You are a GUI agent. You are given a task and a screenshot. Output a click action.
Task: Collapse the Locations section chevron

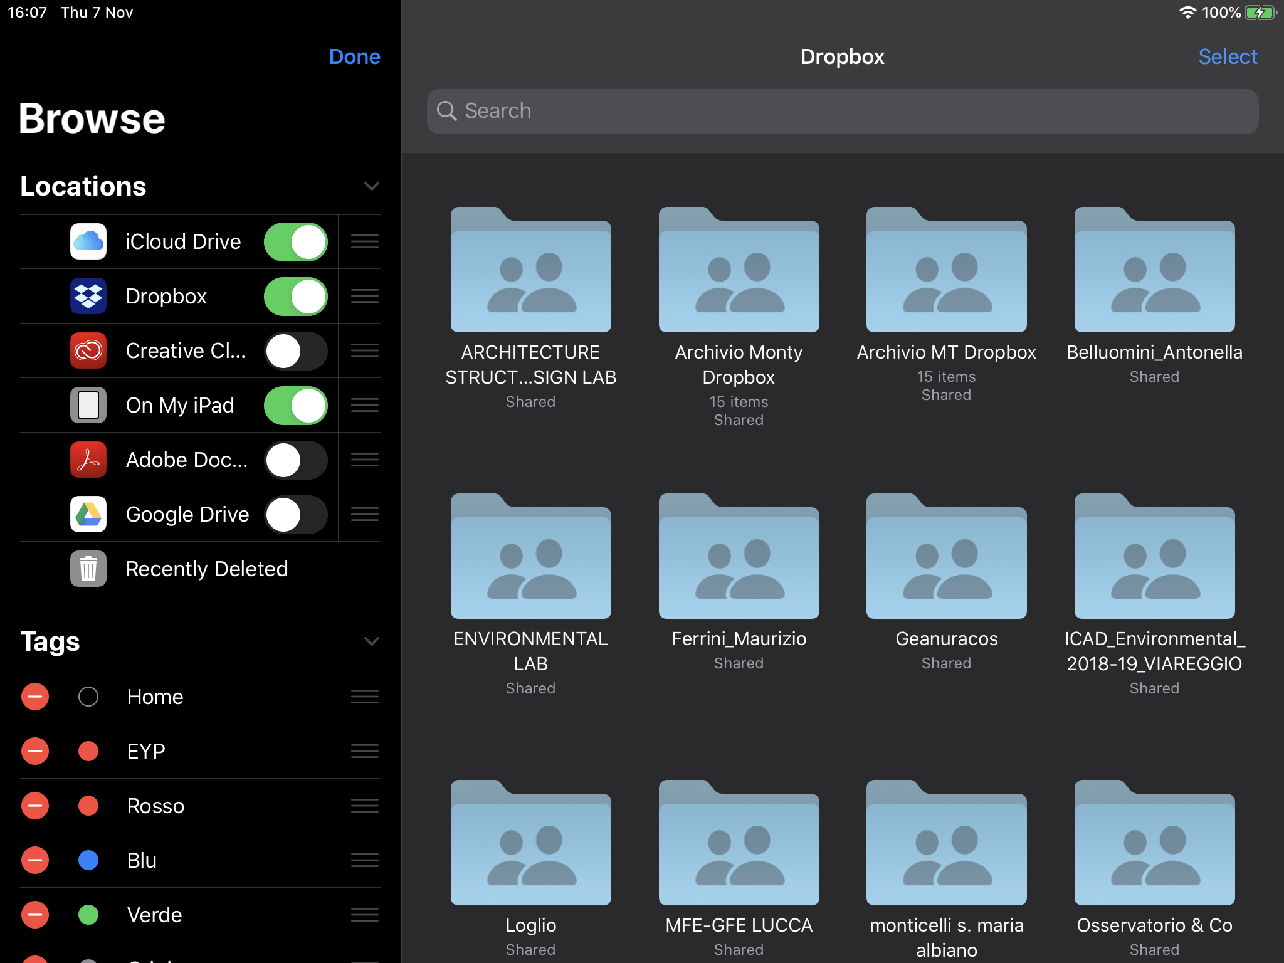372,186
